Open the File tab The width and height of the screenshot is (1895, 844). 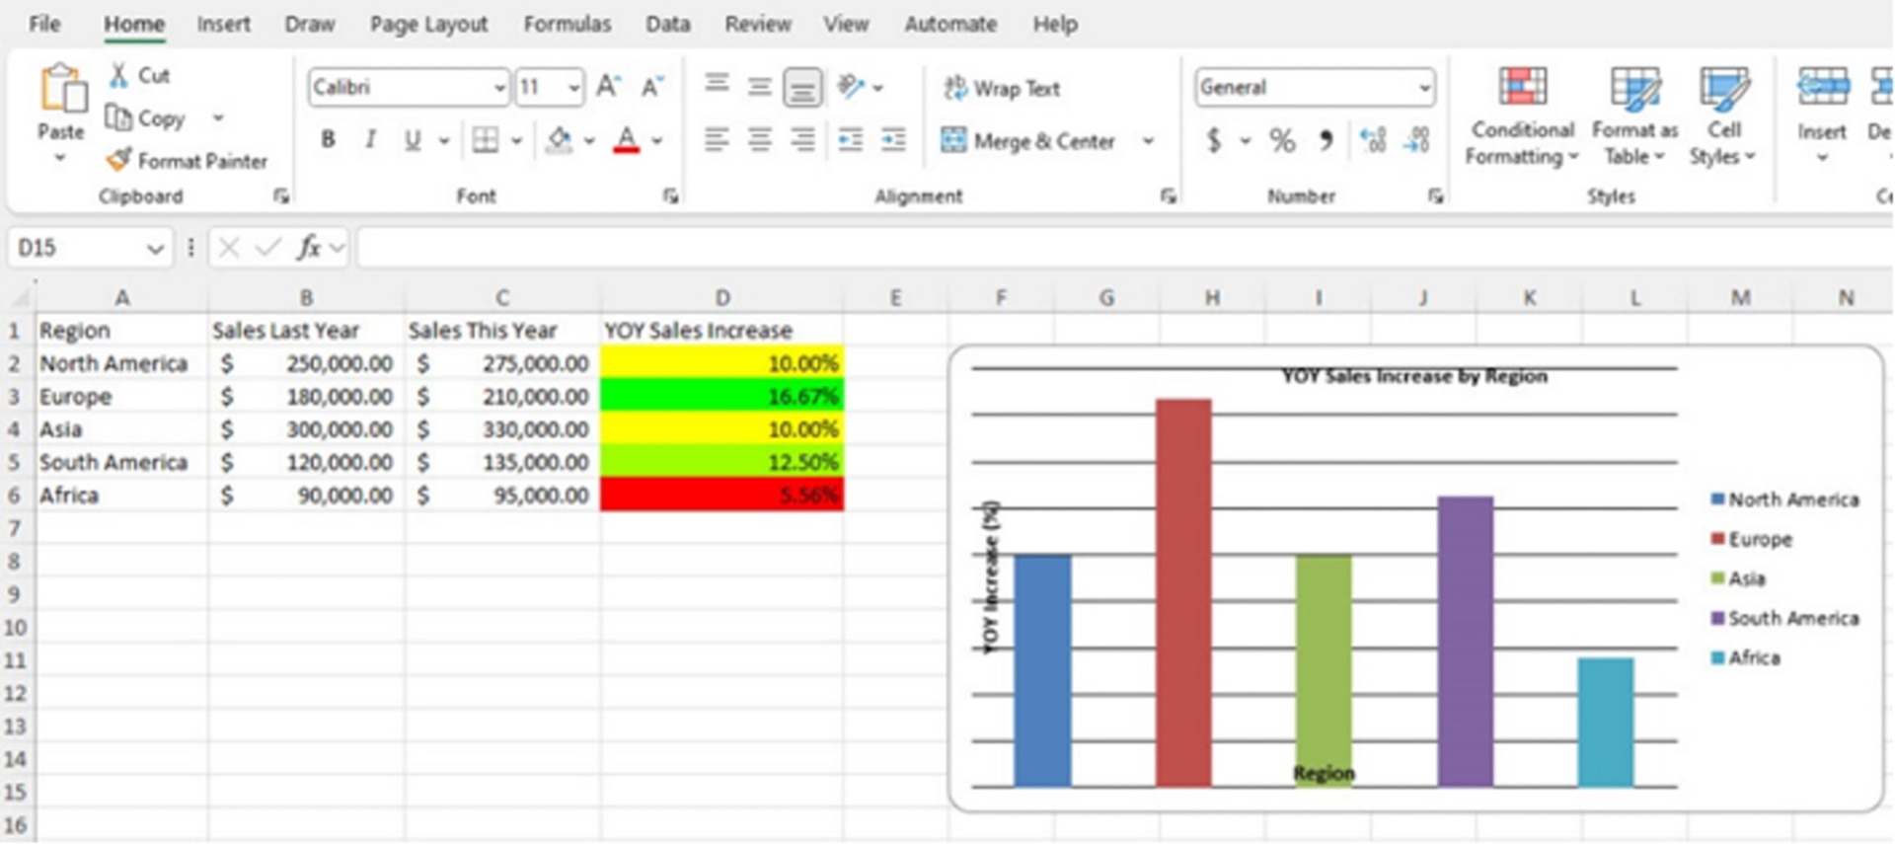point(44,24)
